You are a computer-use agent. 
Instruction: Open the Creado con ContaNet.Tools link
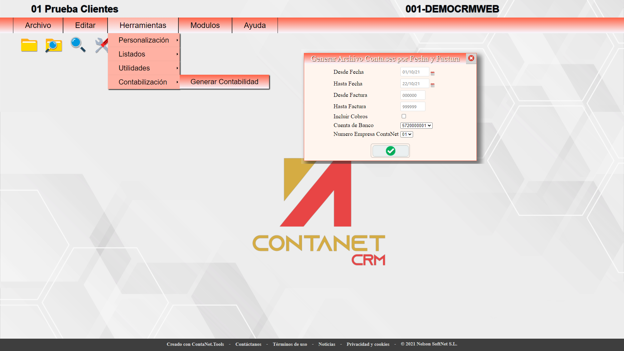[195, 344]
